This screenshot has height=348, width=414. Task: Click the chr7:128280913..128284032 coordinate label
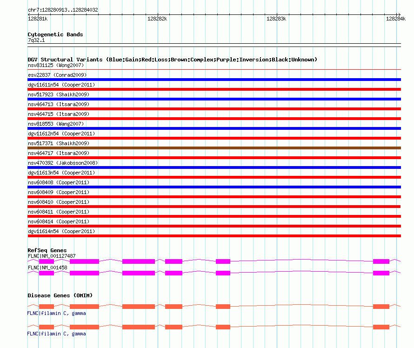pyautogui.click(x=63, y=10)
